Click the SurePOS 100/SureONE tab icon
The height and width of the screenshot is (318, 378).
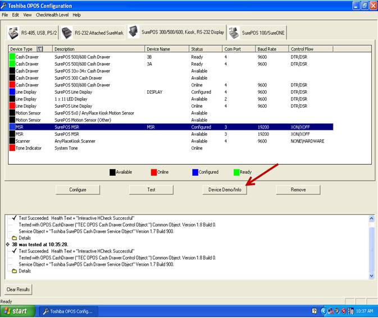coord(234,33)
